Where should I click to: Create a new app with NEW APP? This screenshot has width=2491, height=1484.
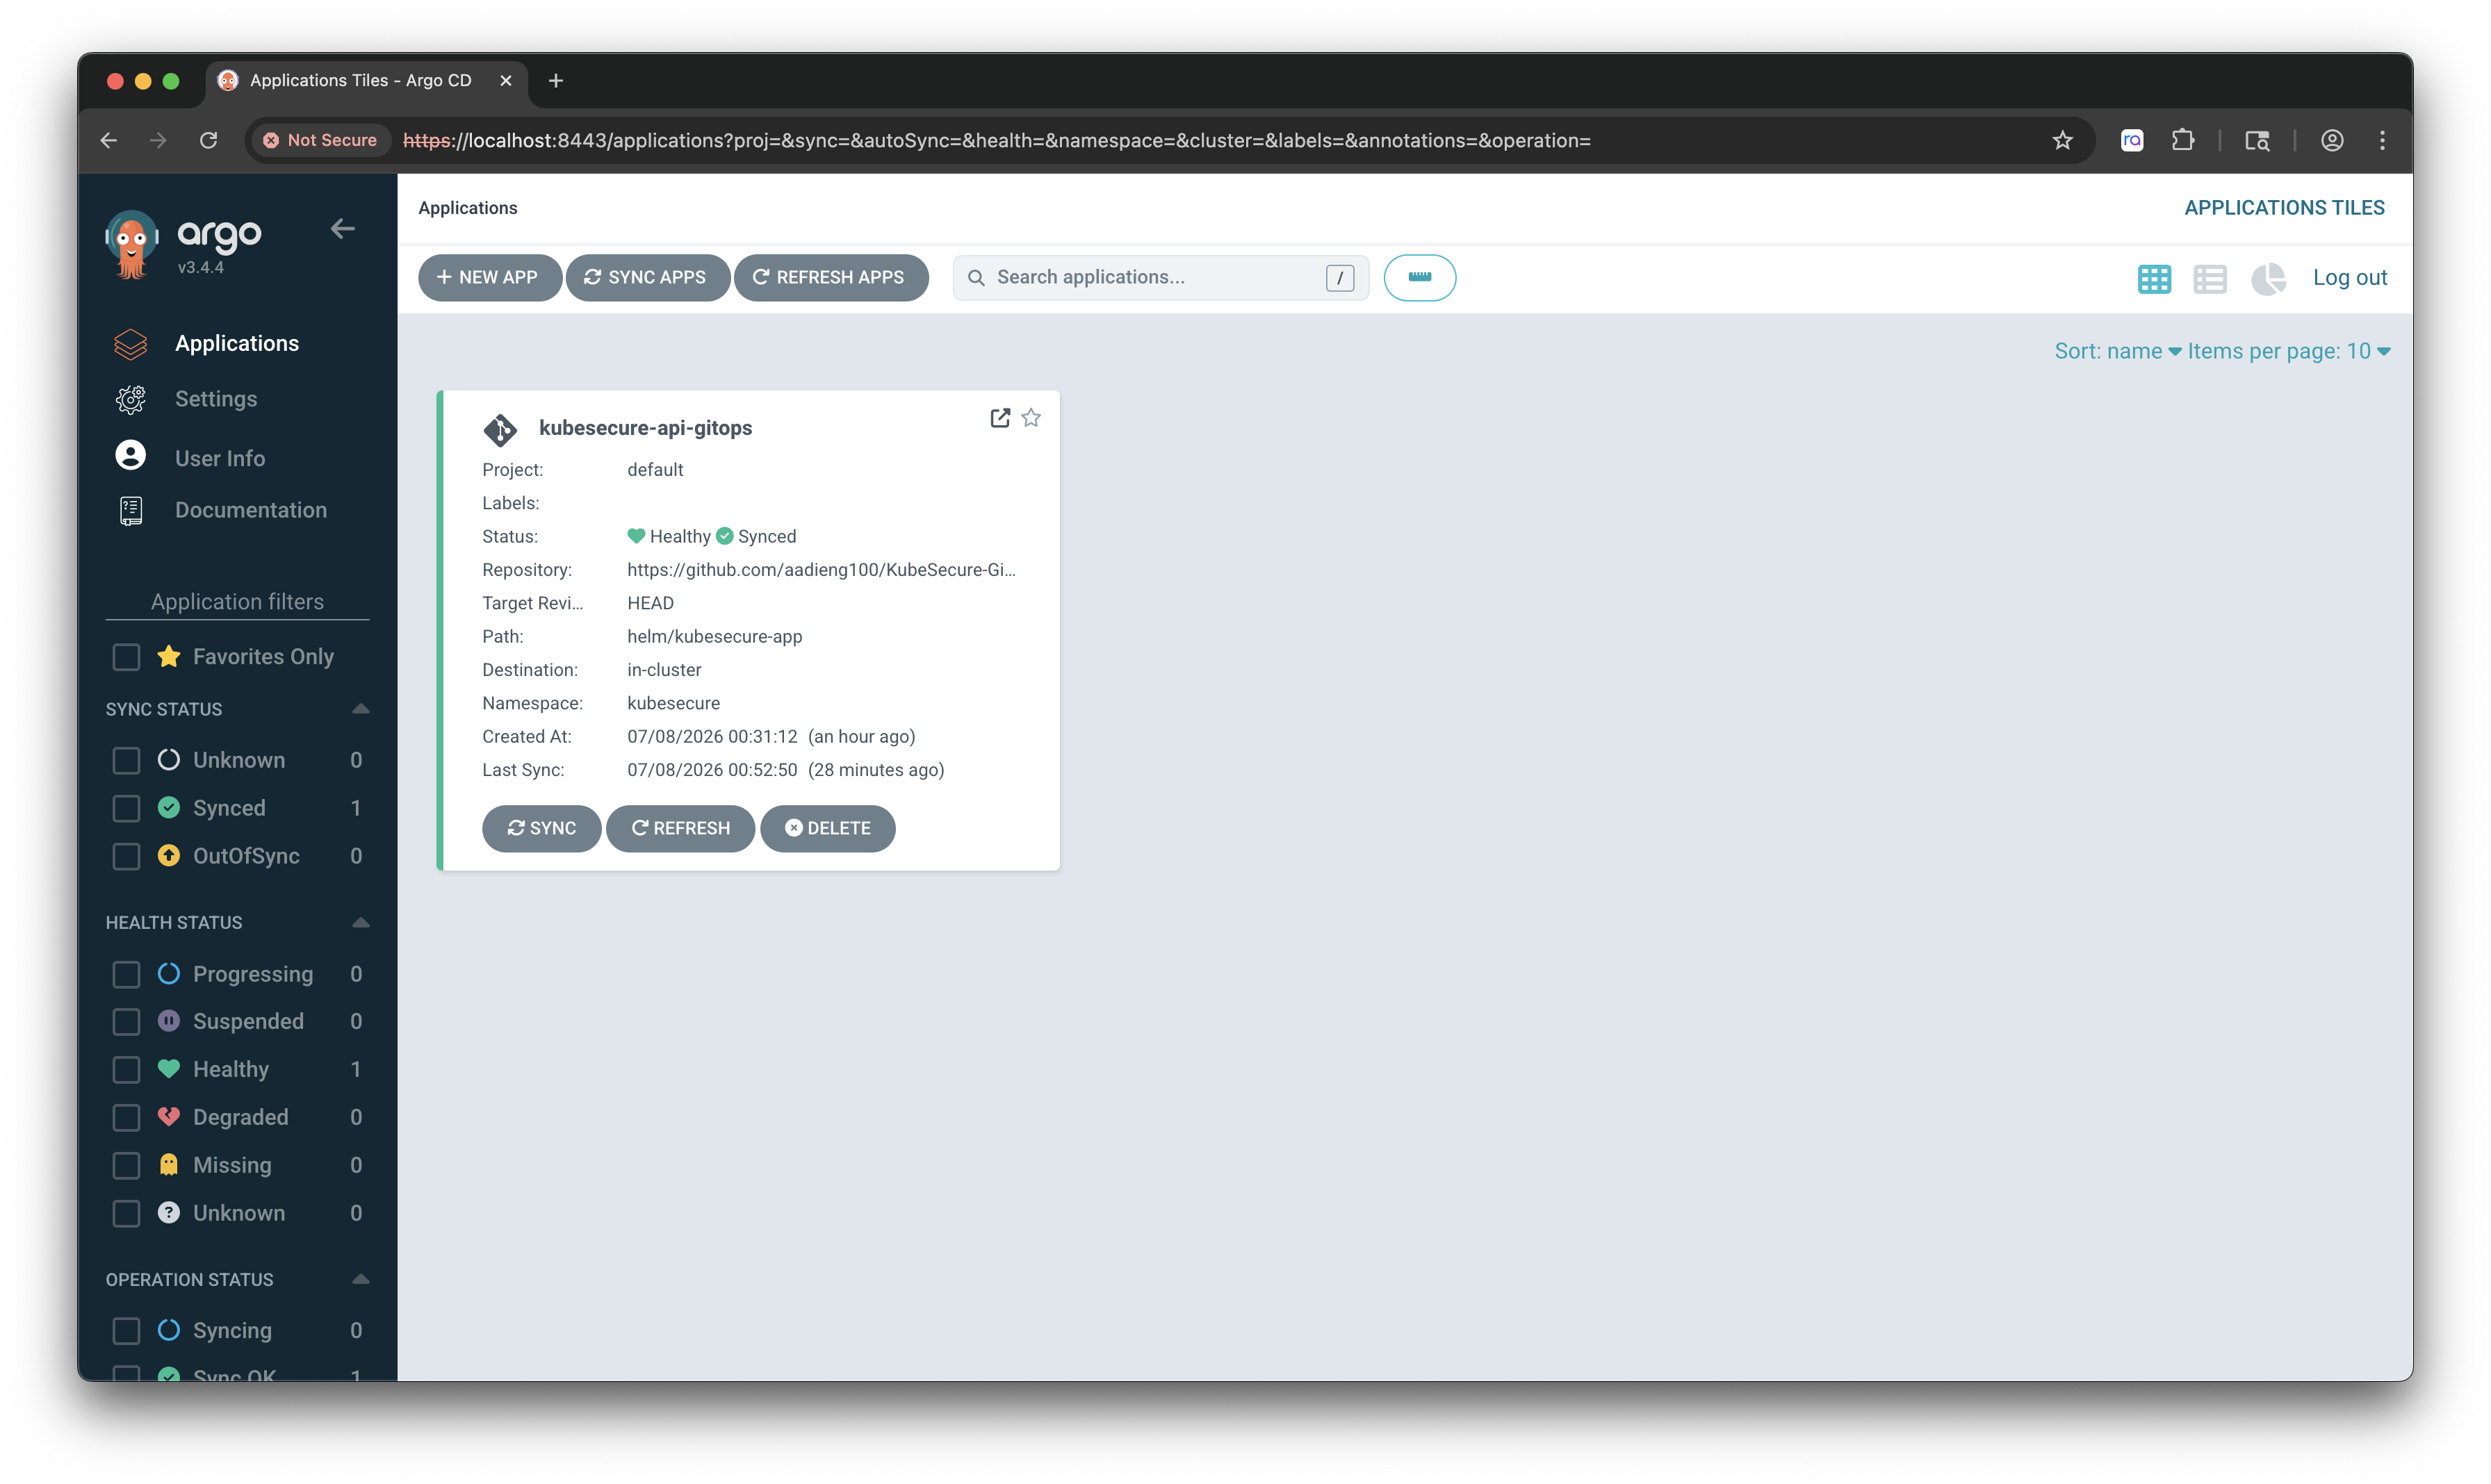tap(489, 278)
